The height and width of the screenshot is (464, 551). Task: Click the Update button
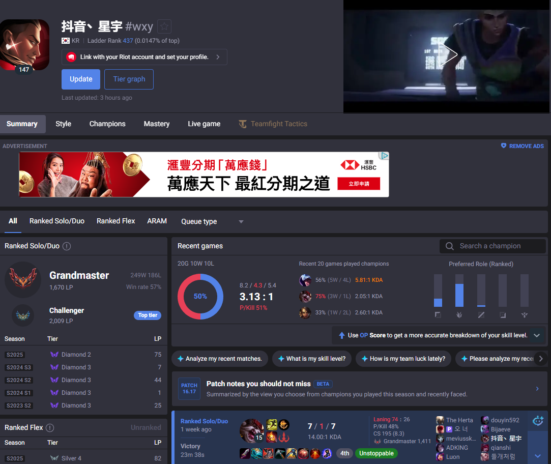(81, 79)
